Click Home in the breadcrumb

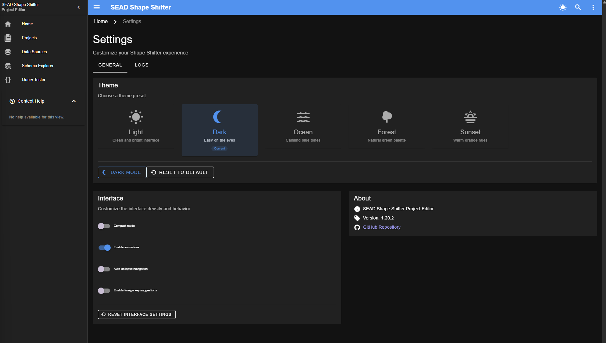[x=101, y=22]
